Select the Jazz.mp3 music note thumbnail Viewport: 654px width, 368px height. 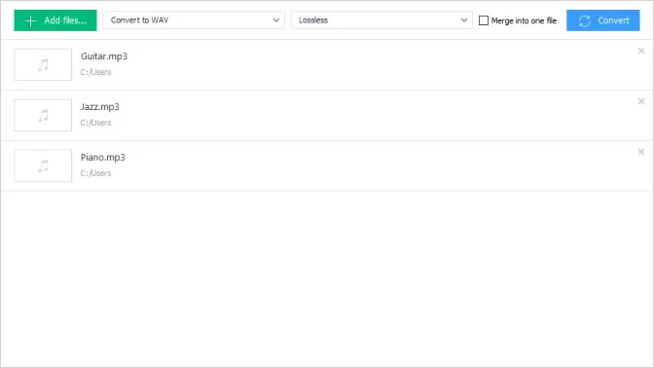(x=43, y=115)
